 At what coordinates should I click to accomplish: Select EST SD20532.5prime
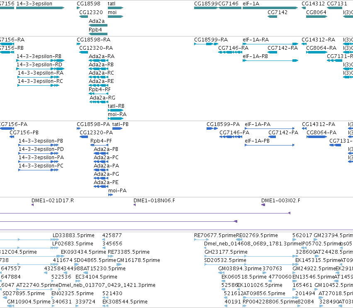coord(225,260)
